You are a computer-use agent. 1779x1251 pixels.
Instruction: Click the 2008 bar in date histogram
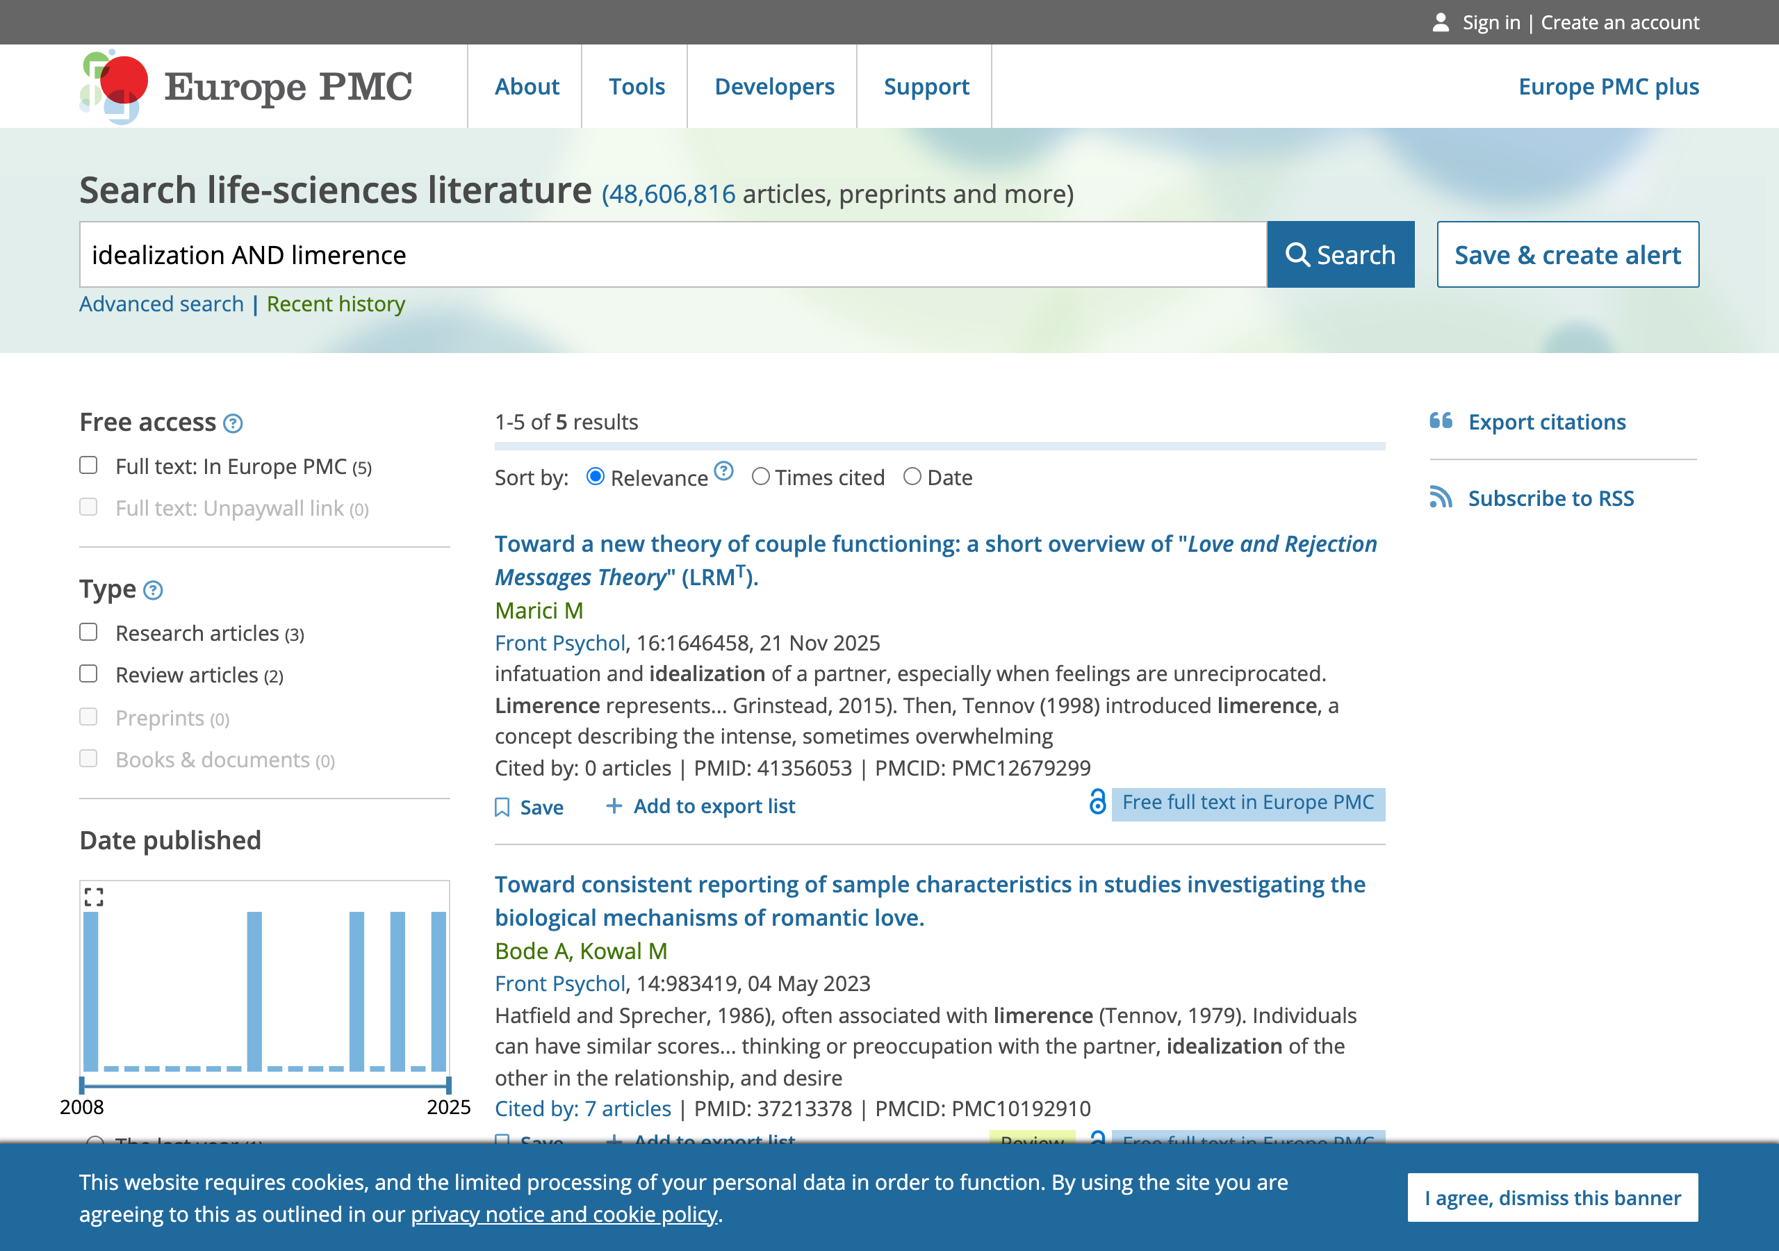click(90, 991)
